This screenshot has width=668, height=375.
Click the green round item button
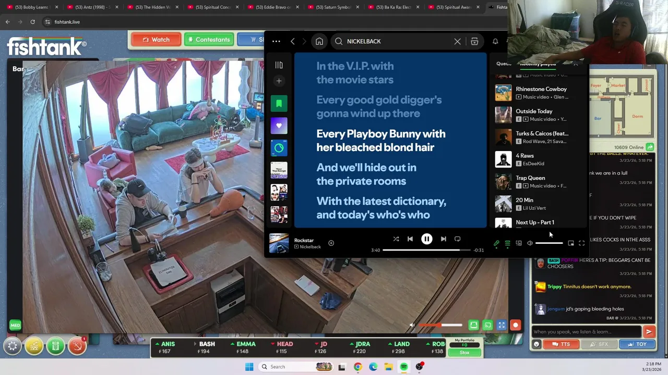[55, 346]
